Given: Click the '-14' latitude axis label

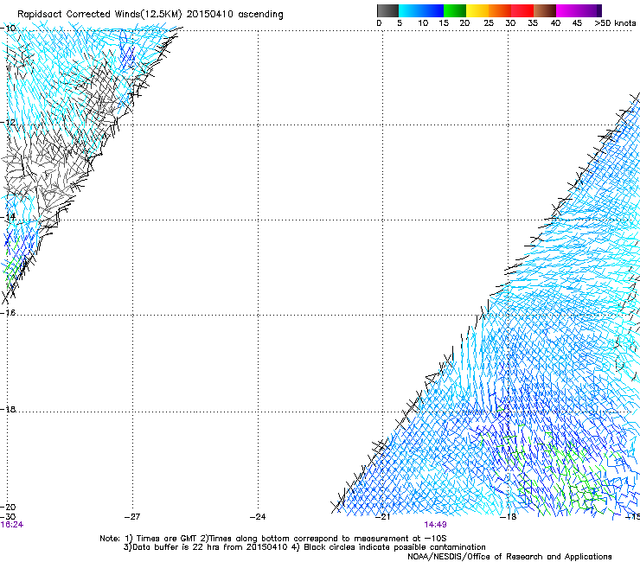Looking at the screenshot, I should pyautogui.click(x=9, y=217).
